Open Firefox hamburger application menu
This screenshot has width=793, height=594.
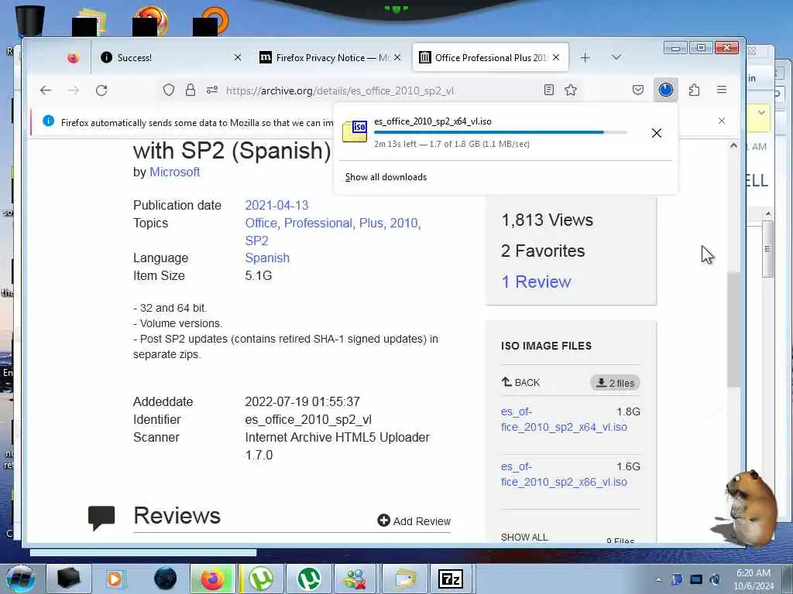click(722, 90)
